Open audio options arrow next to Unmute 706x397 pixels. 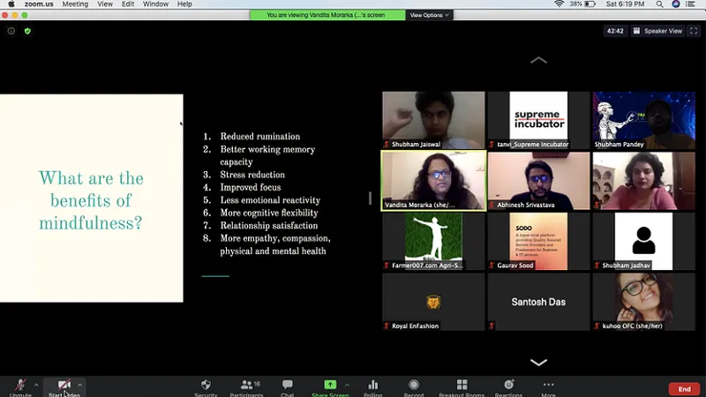[36, 385]
